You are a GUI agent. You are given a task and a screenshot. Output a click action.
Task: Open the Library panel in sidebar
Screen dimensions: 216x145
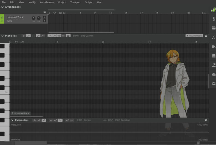click(x=214, y=47)
